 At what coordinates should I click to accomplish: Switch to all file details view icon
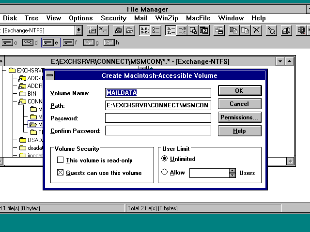[156, 30]
